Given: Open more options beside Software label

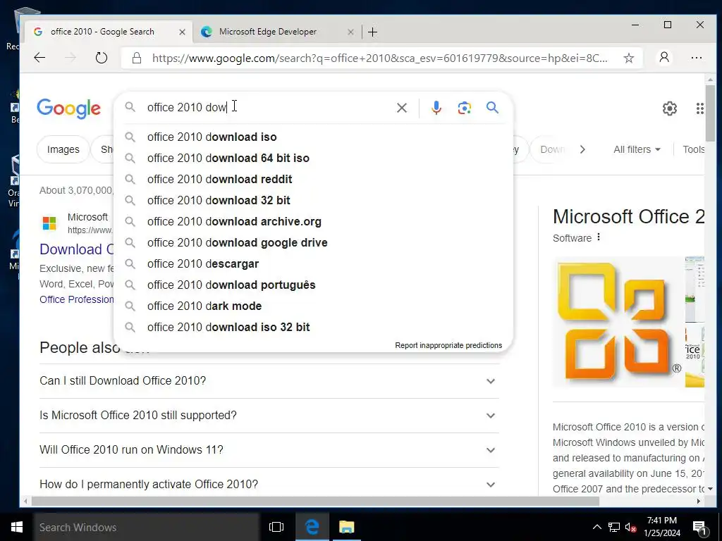Looking at the screenshot, I should (x=598, y=237).
